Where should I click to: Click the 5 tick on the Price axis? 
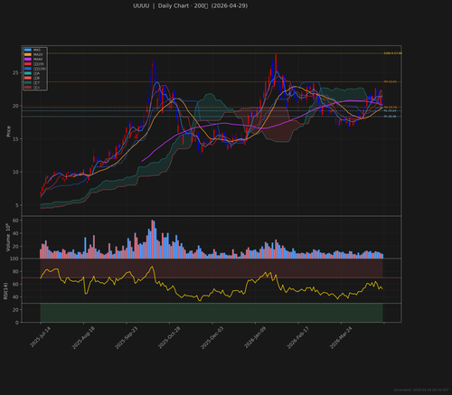point(17,205)
